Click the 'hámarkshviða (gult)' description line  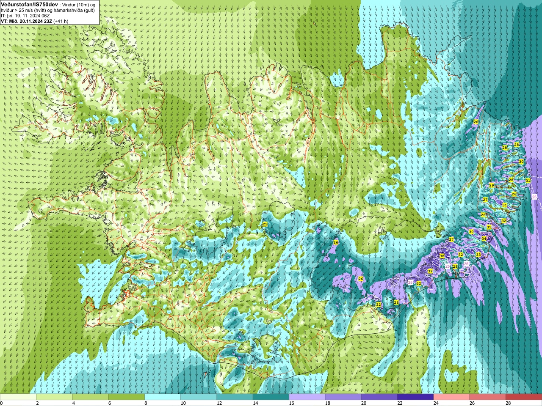(x=75, y=10)
